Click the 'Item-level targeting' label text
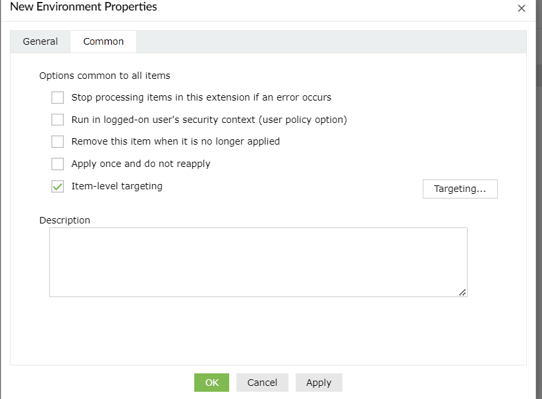Viewport: 542px width, 399px height. [117, 186]
